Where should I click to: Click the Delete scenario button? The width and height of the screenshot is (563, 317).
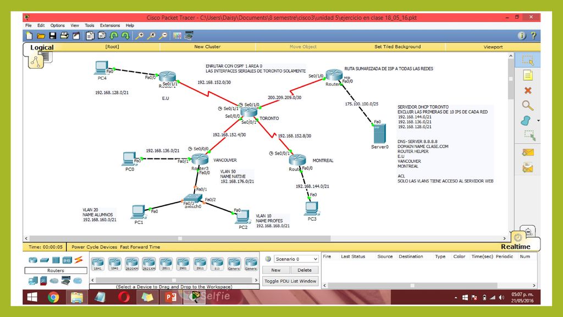click(x=305, y=270)
